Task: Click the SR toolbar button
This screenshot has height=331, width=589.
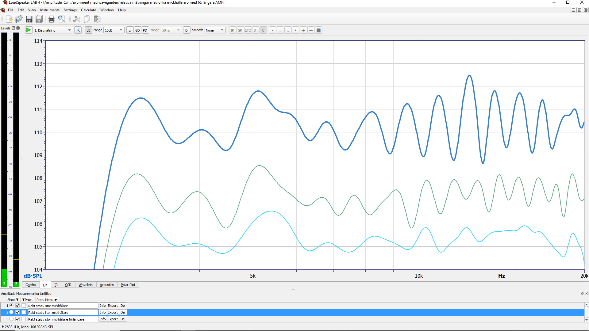Action: pos(240,30)
